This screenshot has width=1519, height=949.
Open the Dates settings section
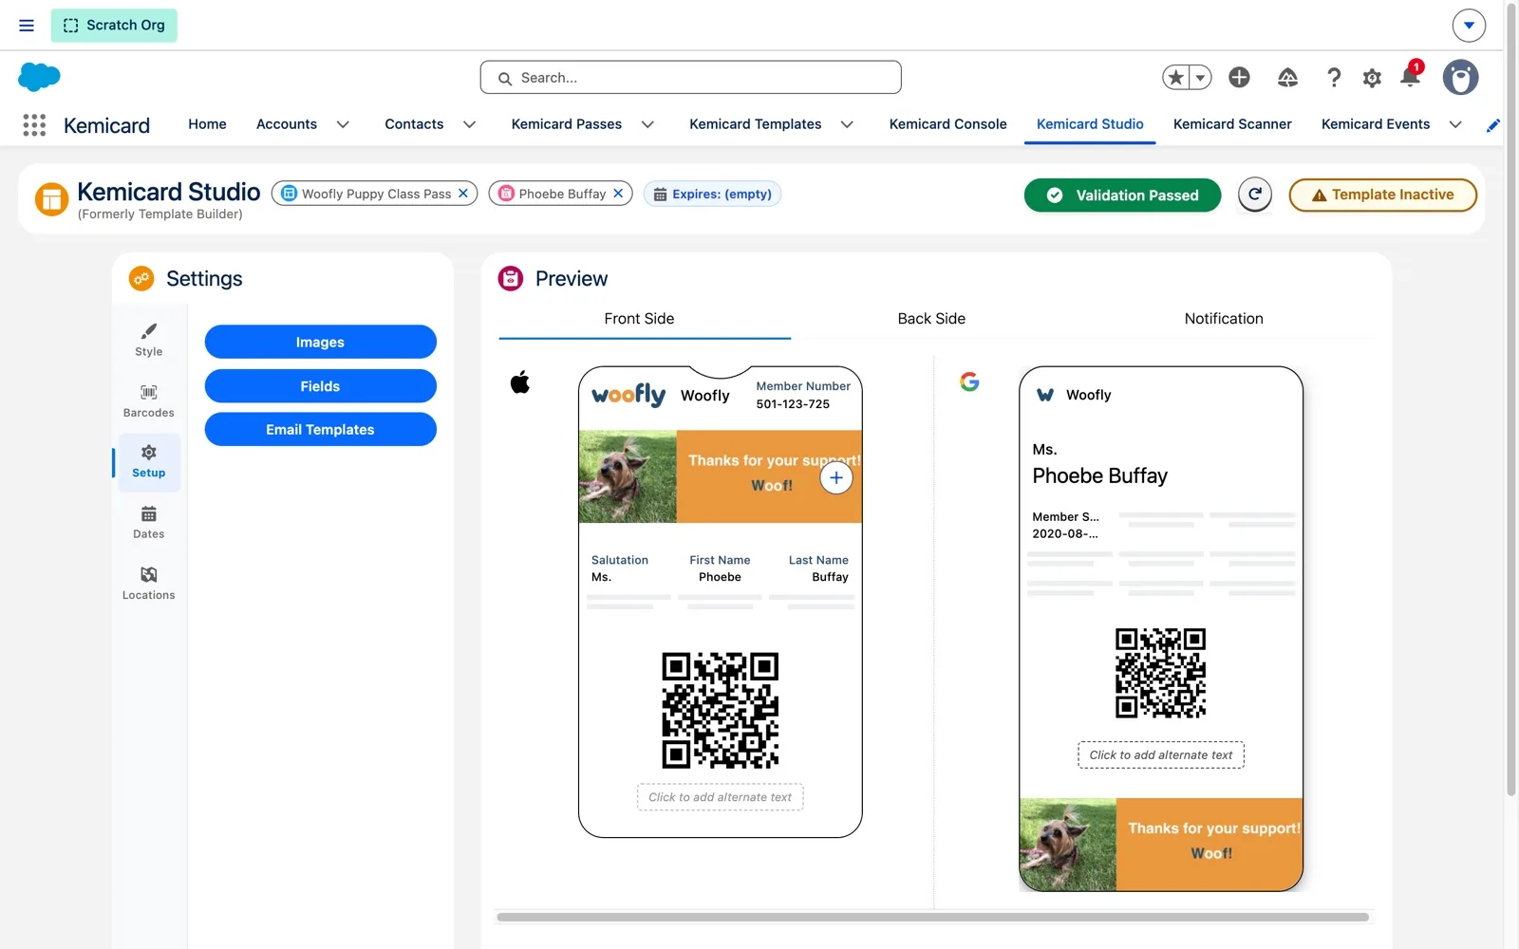click(148, 523)
